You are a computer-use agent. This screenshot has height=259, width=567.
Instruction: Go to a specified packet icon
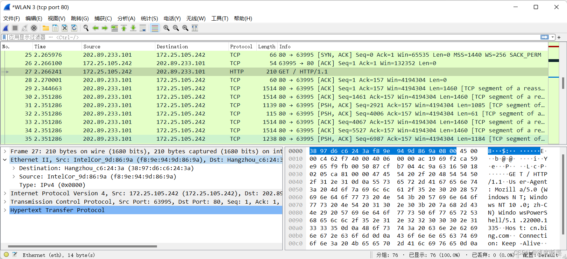pyautogui.click(x=114, y=28)
